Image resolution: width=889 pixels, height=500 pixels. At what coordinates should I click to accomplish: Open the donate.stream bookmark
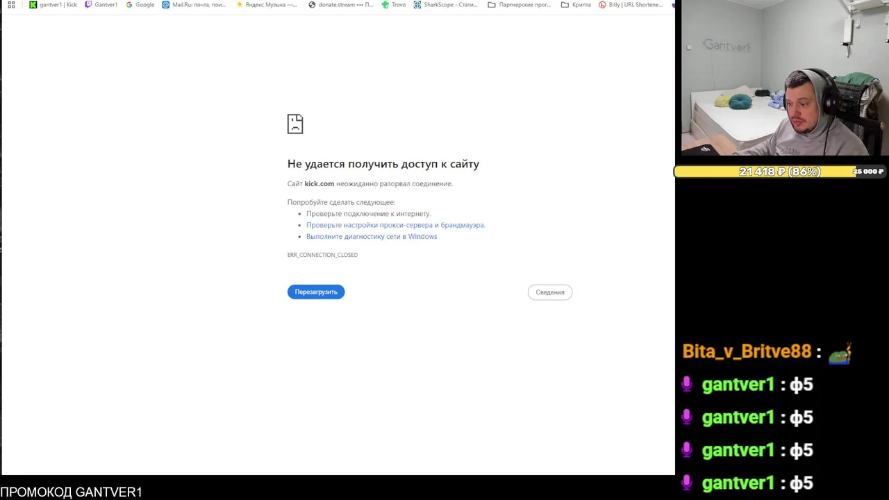click(x=340, y=5)
